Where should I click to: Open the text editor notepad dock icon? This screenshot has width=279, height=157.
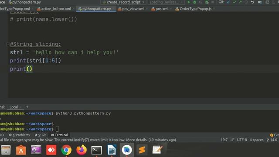(157, 150)
